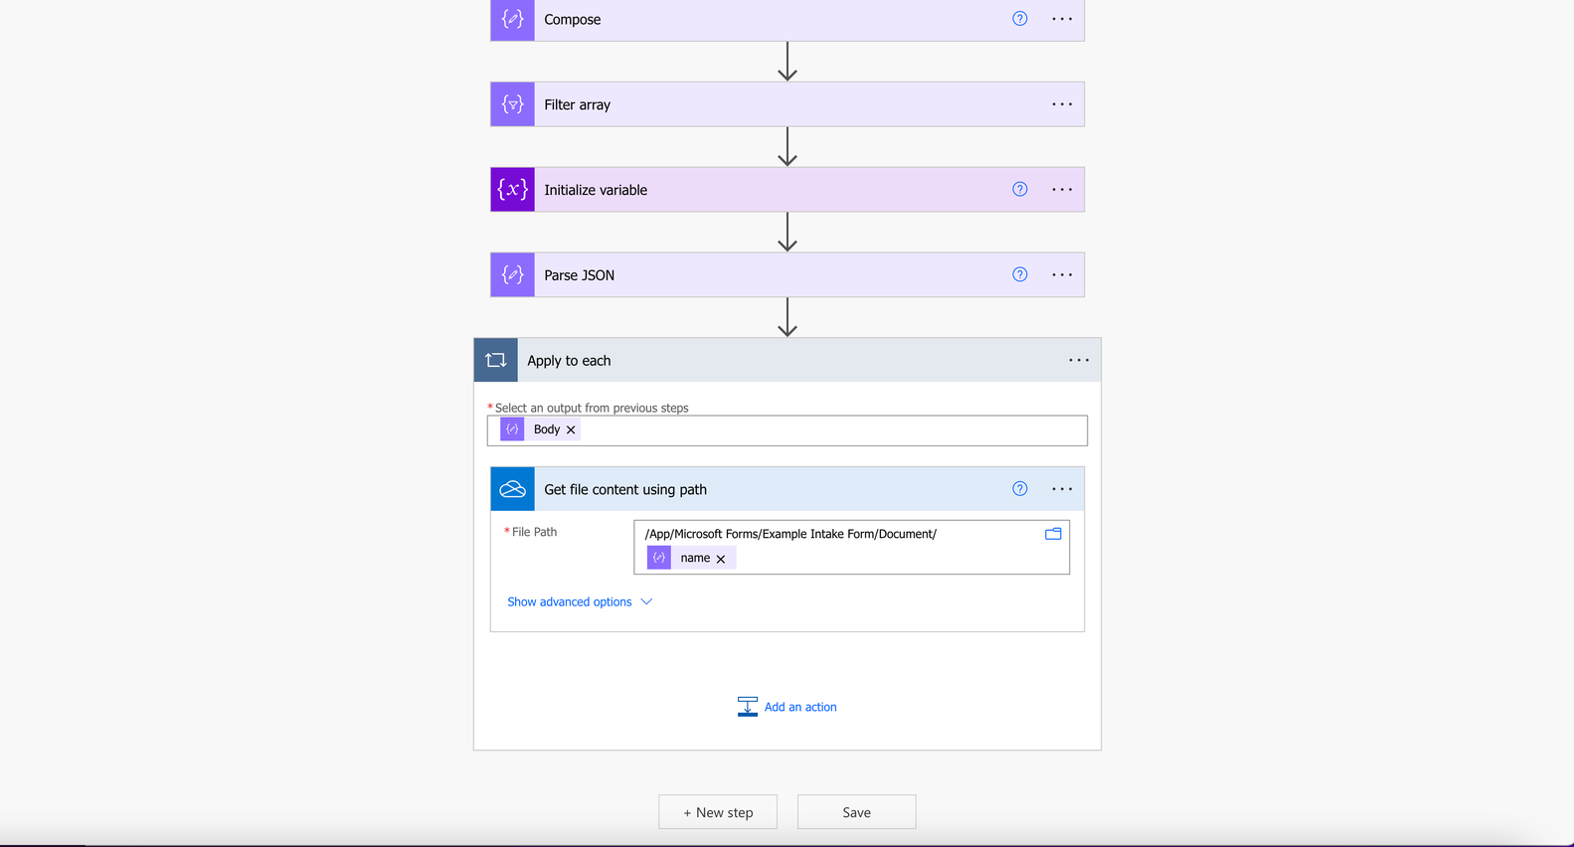Screen dimensions: 1574x847
Task: Click the Initialize variable icon
Action: [512, 190]
